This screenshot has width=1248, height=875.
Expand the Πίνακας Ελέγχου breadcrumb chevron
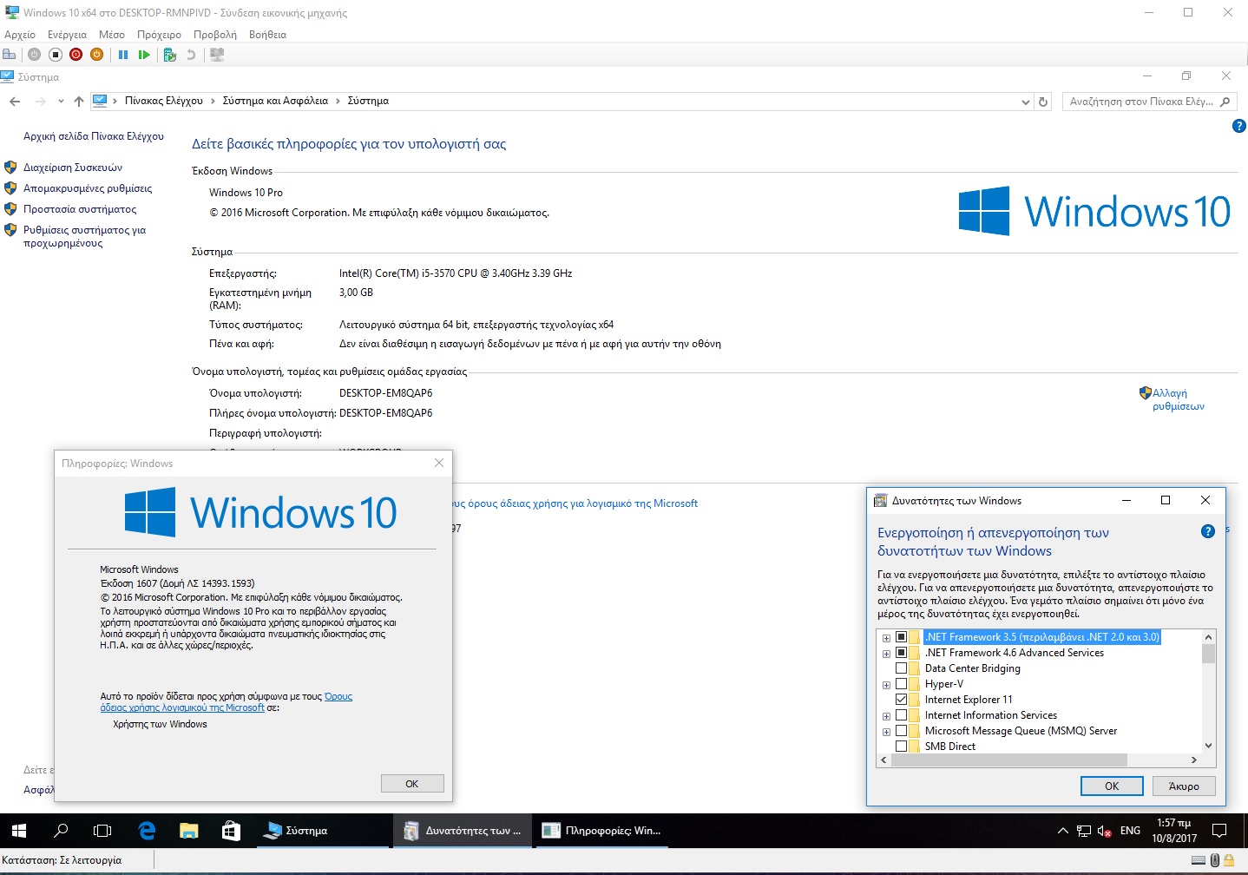pos(213,102)
